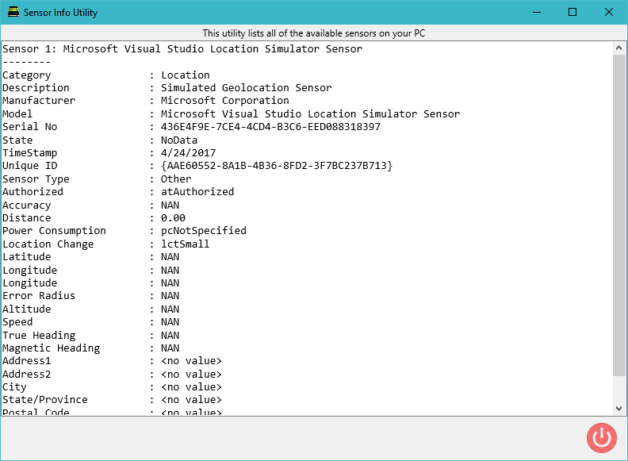The width and height of the screenshot is (628, 461).
Task: Click the TimeStamp value 4/24/2017
Action: [188, 152]
